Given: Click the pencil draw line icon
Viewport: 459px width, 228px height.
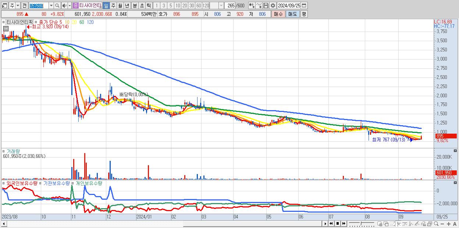Looking at the screenshot, I should 417,224.
